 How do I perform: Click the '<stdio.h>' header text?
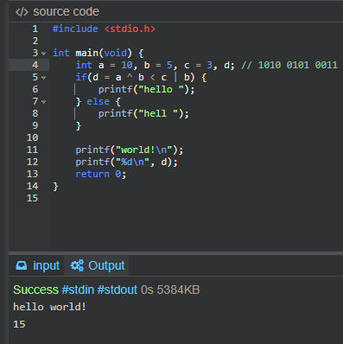point(130,29)
